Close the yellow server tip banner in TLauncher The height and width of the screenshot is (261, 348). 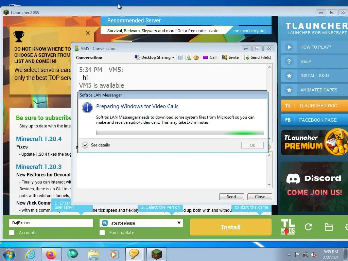tap(88, 33)
